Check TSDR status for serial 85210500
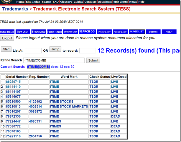The image size is (181, 142). tap(94, 102)
